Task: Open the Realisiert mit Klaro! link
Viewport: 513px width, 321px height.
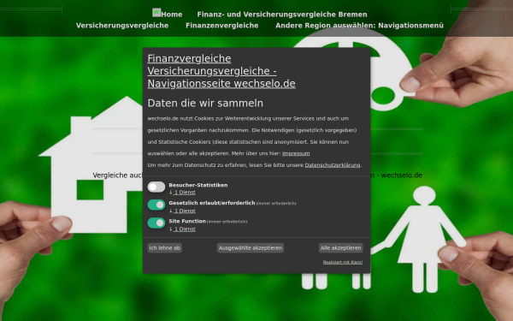Action: coord(343,262)
